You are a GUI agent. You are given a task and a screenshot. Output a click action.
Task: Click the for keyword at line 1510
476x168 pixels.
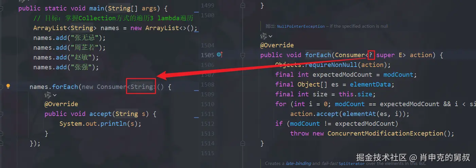pyautogui.click(x=281, y=104)
